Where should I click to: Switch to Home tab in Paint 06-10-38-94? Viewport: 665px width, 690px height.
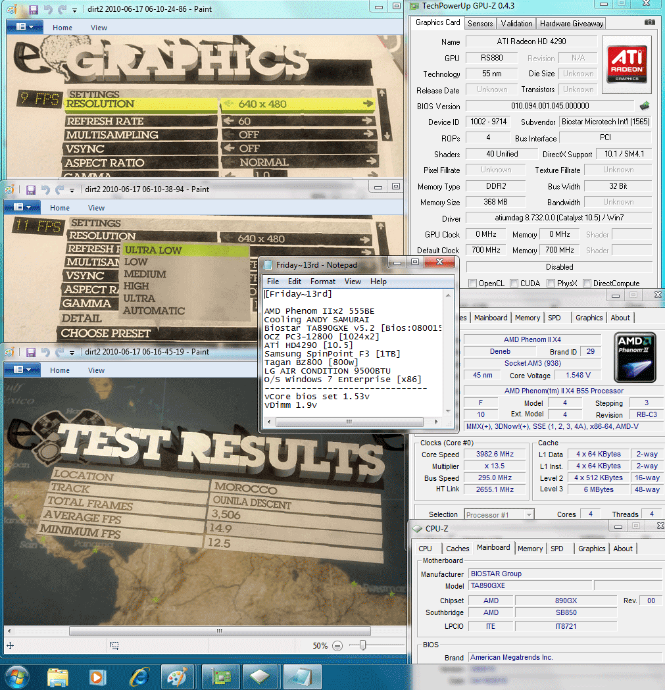[59, 208]
